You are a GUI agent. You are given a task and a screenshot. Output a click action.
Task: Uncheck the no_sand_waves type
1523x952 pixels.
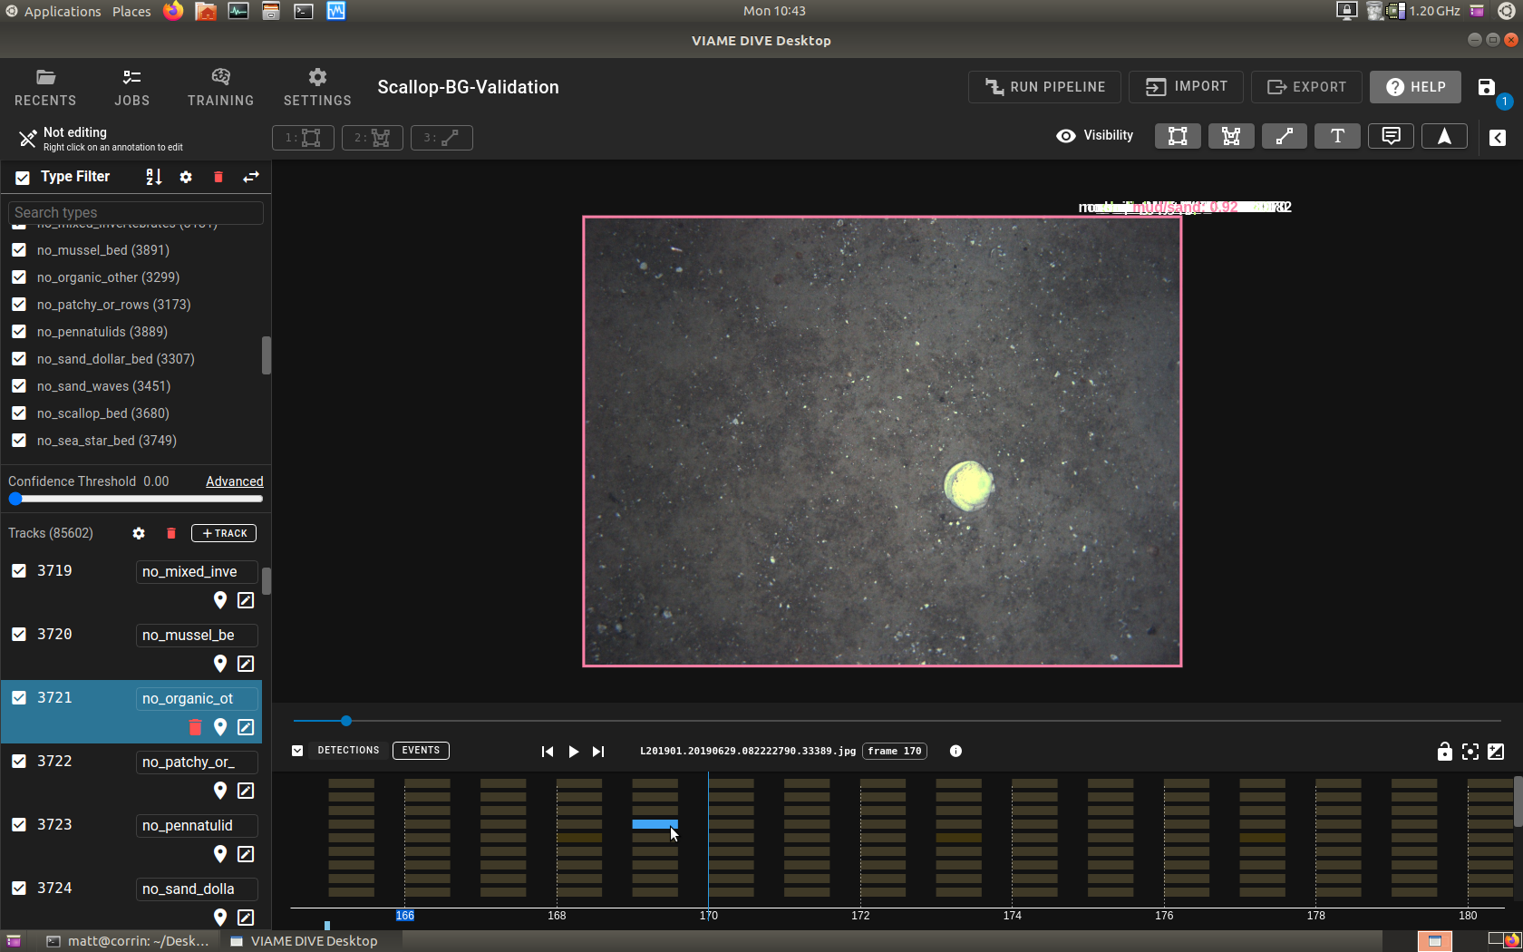pyautogui.click(x=19, y=385)
